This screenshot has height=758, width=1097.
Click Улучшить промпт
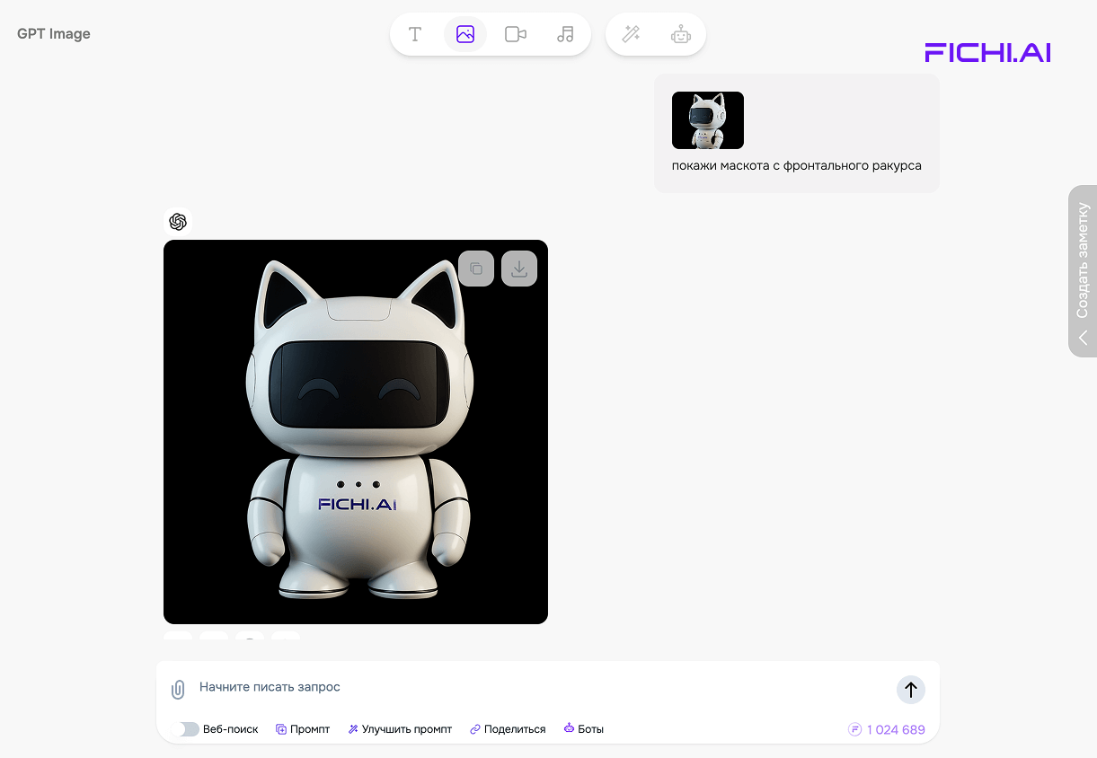click(x=400, y=729)
